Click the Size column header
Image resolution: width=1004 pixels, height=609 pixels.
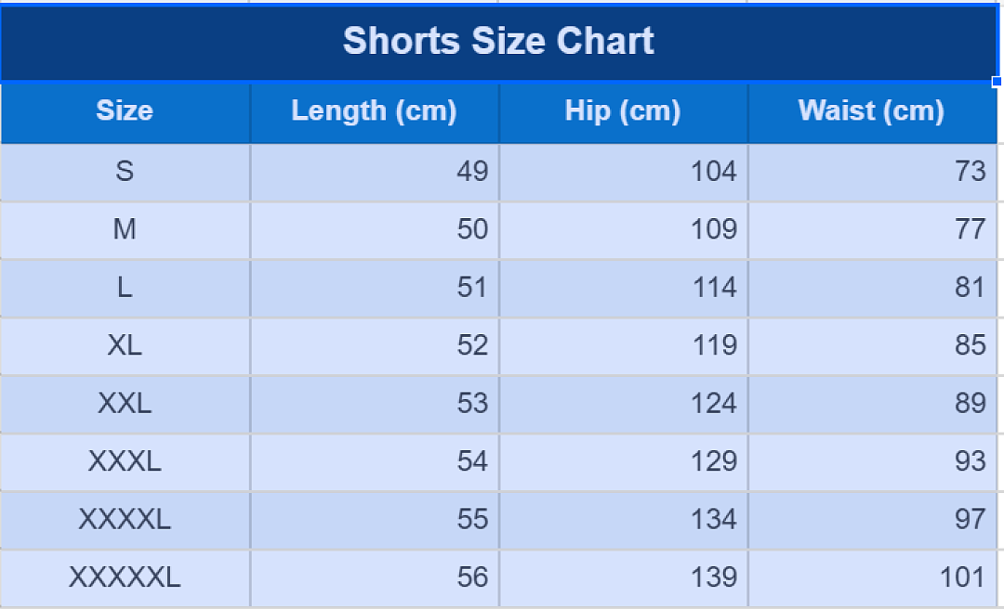point(125,112)
